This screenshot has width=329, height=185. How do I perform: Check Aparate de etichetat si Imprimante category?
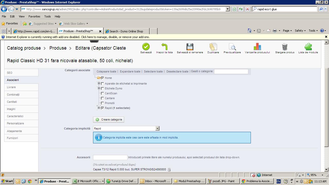coord(103,84)
